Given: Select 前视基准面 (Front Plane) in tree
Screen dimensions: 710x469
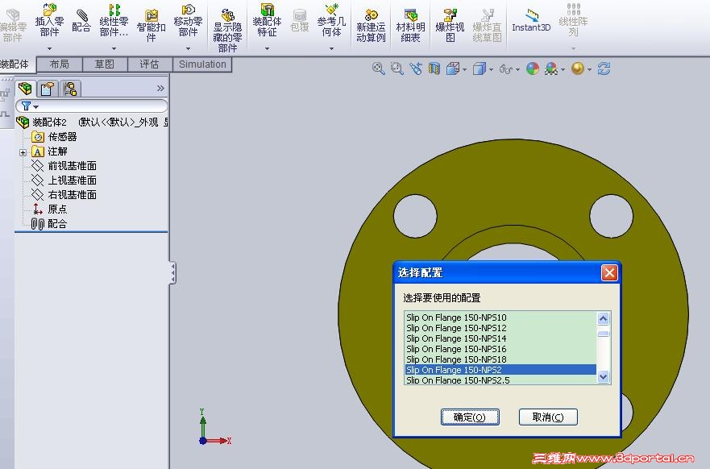Looking at the screenshot, I should coord(64,166).
